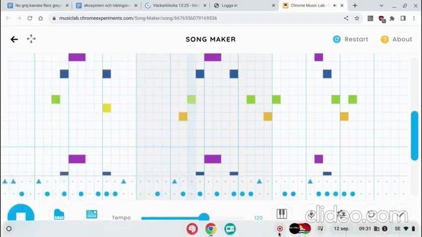The image size is (422, 237).
Task: Open the media controls playlist icon in the shelf
Action: (x=320, y=228)
